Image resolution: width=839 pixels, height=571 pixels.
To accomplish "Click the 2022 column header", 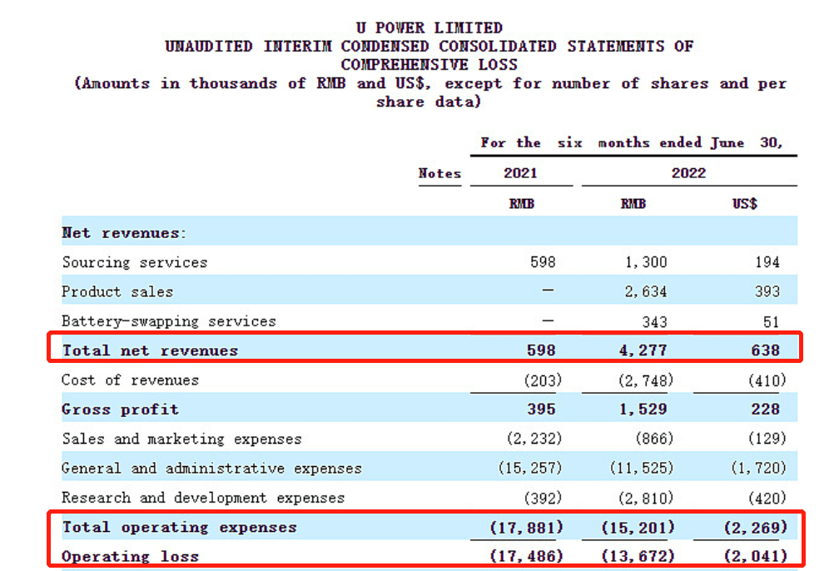I will tap(688, 173).
